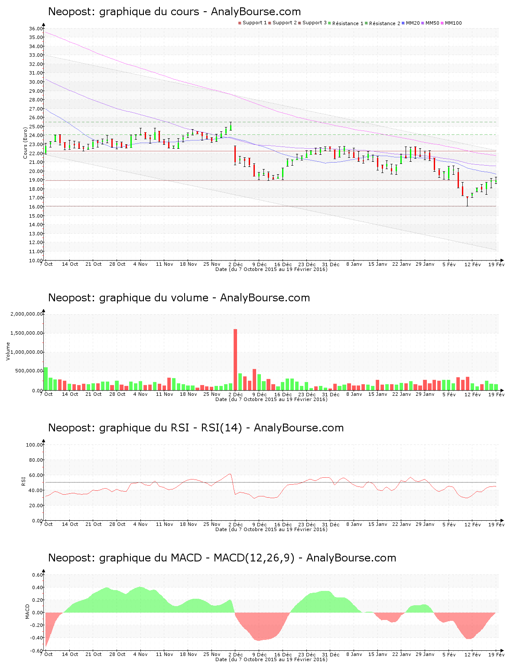This screenshot has width=520, height=672.
Task: Click the 1,000,000.00 volume axis value
Action: [x=27, y=352]
